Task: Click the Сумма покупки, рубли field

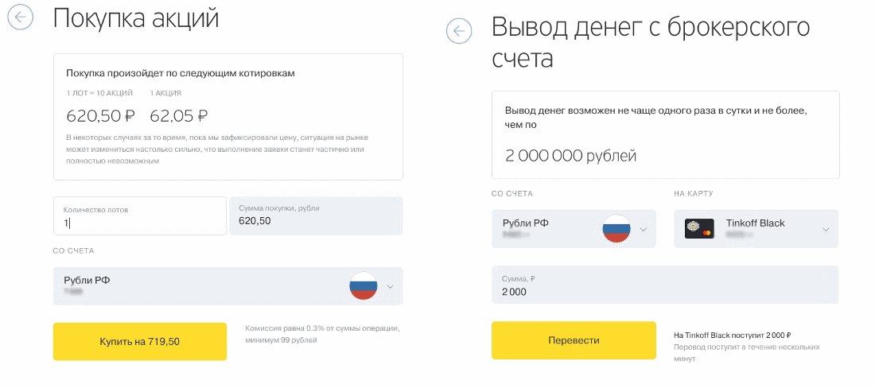Action: coord(316,215)
